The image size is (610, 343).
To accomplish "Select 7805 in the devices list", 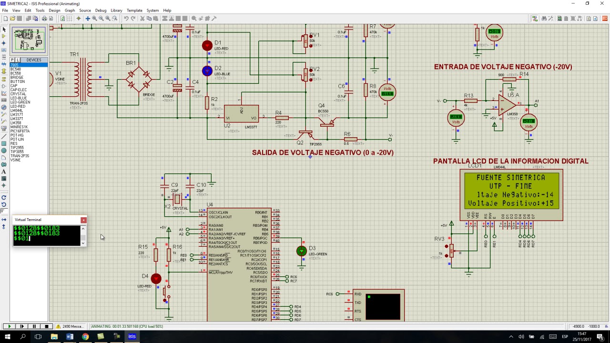I will pyautogui.click(x=29, y=65).
